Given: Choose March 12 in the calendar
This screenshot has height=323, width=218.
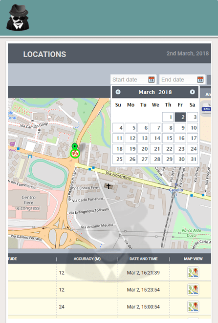Looking at the screenshot, I should (131, 138).
